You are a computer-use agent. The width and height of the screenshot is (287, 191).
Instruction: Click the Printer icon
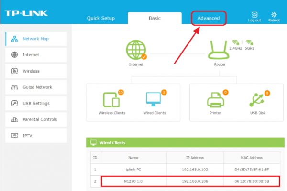(x=215, y=100)
